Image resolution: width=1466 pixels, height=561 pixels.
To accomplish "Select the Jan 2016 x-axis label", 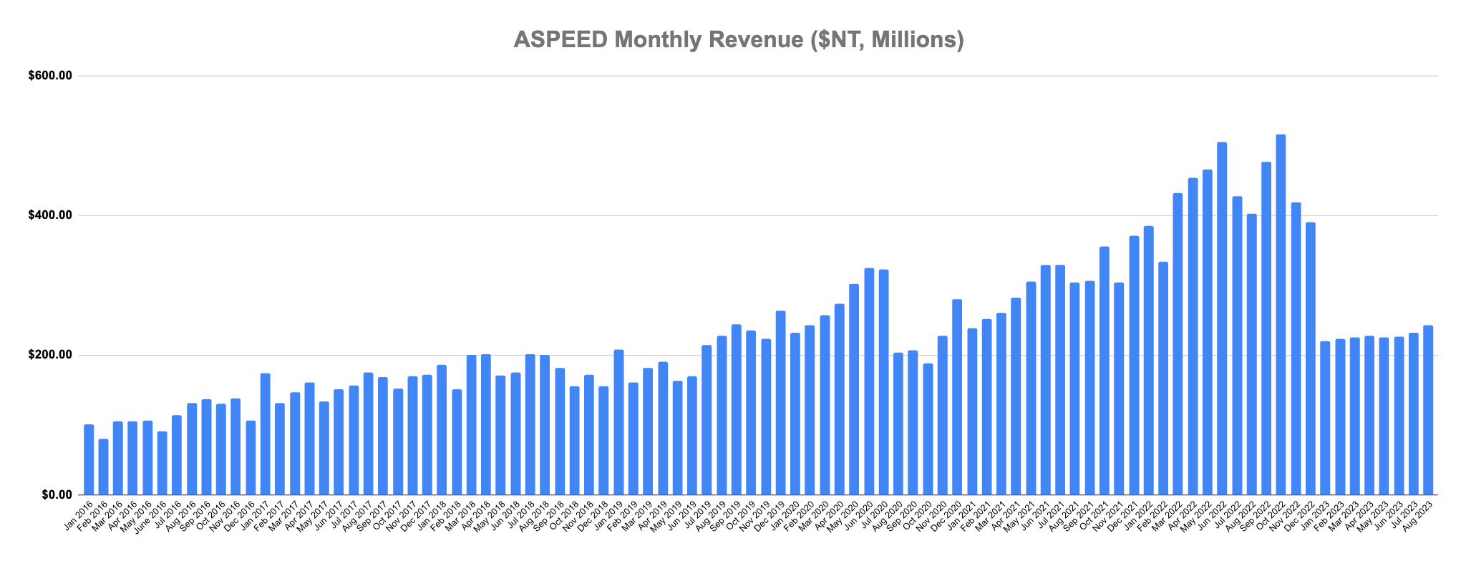I will [79, 515].
